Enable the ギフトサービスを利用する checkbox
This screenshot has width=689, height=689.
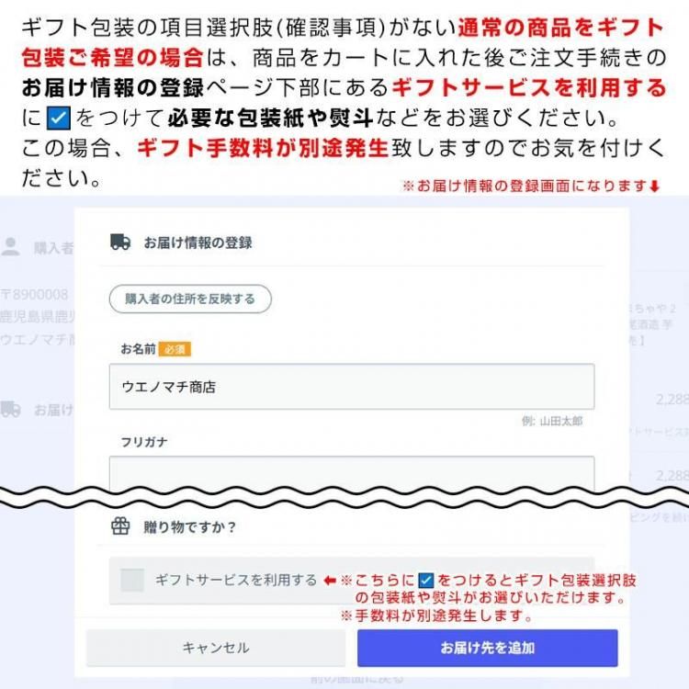(x=132, y=580)
